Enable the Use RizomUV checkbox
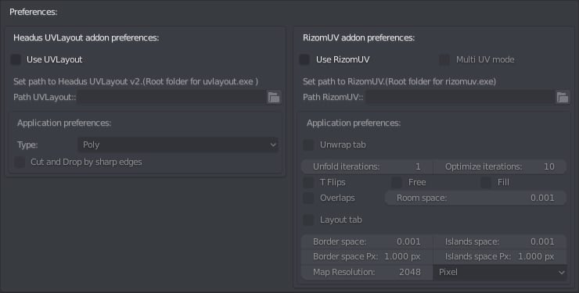This screenshot has width=579, height=293. [x=304, y=59]
